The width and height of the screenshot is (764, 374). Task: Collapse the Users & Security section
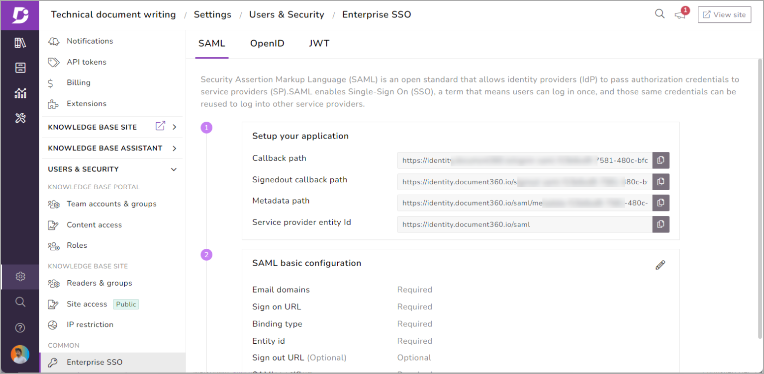pyautogui.click(x=174, y=169)
